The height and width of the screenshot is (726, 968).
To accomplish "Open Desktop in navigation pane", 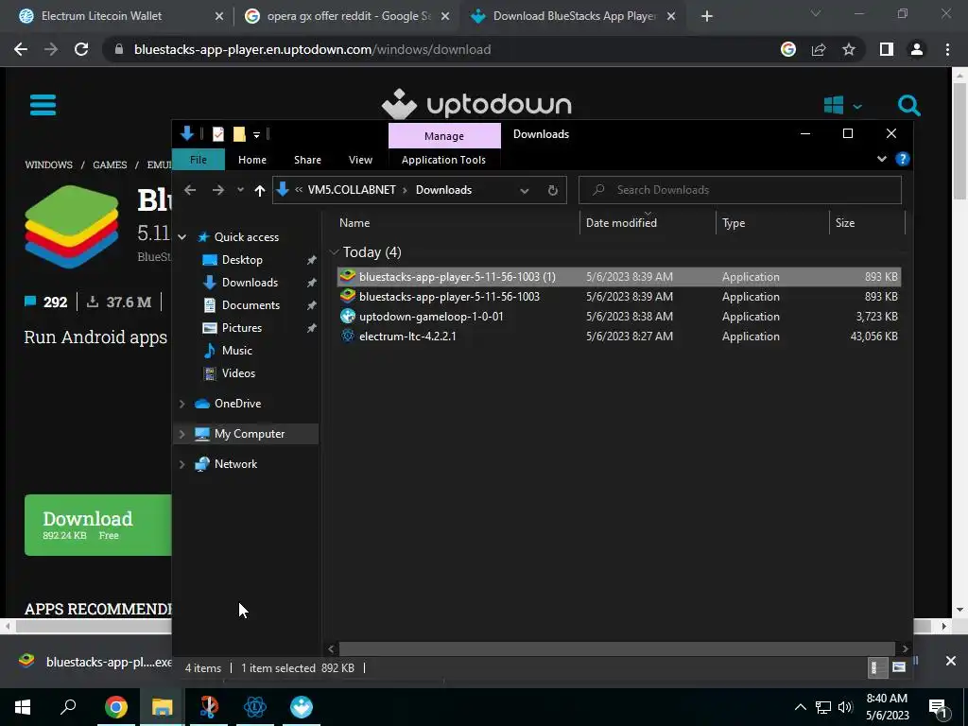I will click(242, 260).
